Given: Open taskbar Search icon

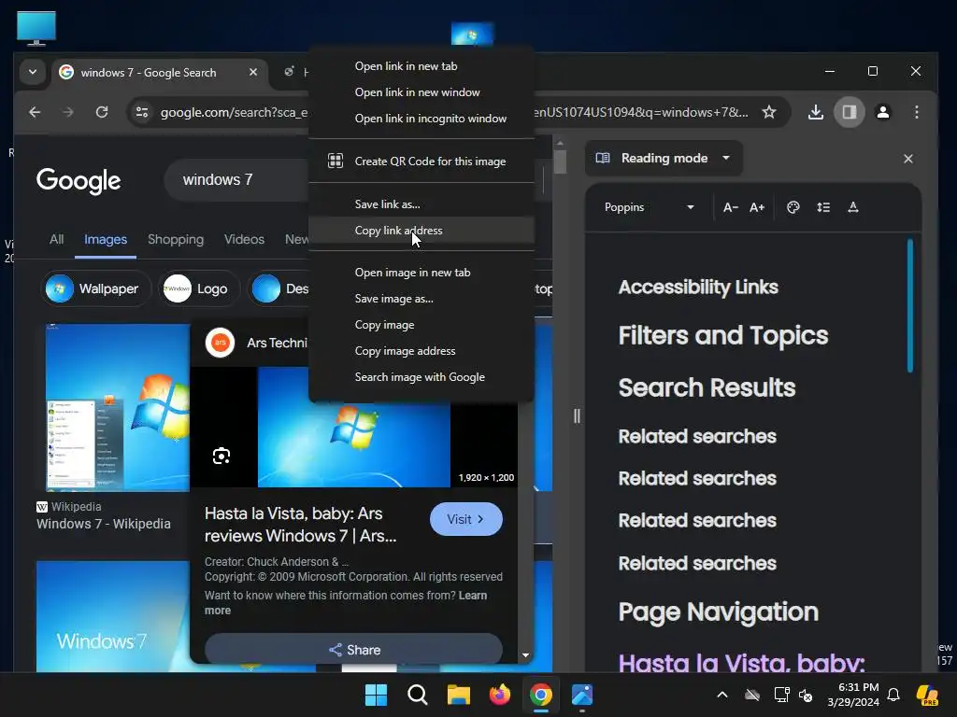Looking at the screenshot, I should [418, 695].
